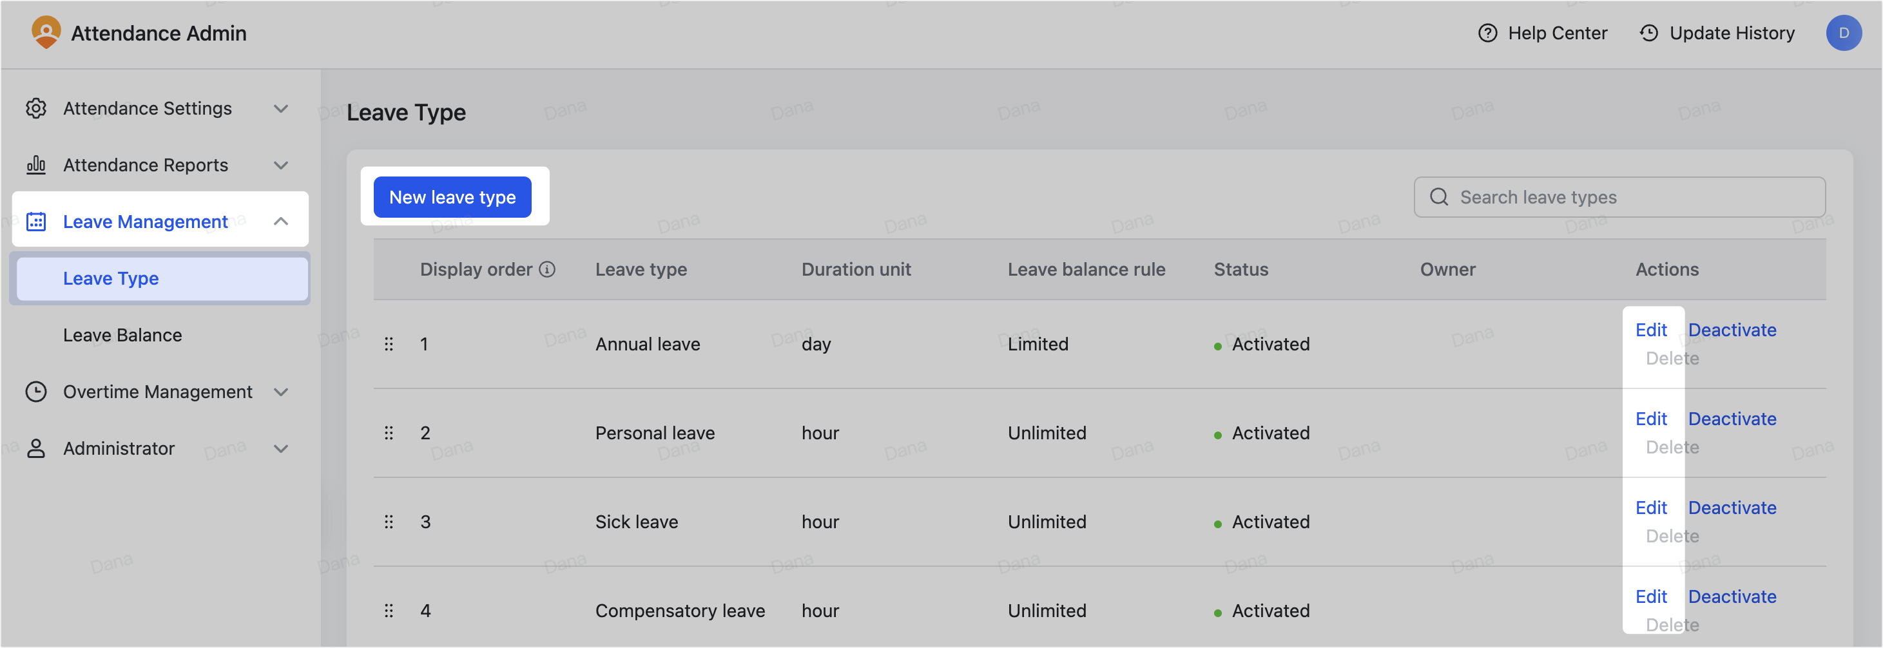The width and height of the screenshot is (1883, 648).
Task: Click the Attendance Settings gear icon
Action: click(37, 108)
